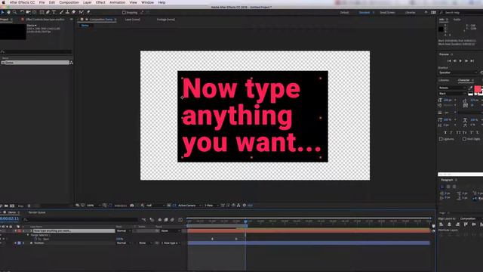Open the Composition menu
This screenshot has width=483, height=272.
pos(69,2)
